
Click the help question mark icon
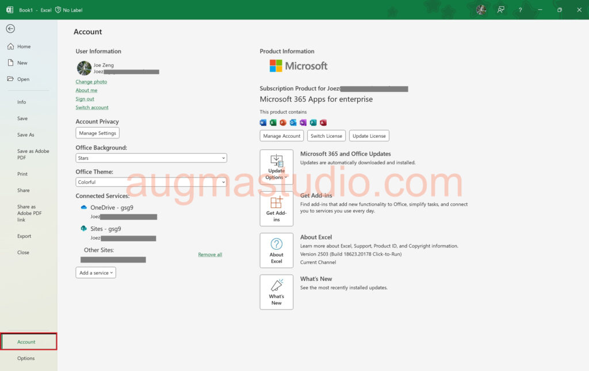[x=521, y=10]
